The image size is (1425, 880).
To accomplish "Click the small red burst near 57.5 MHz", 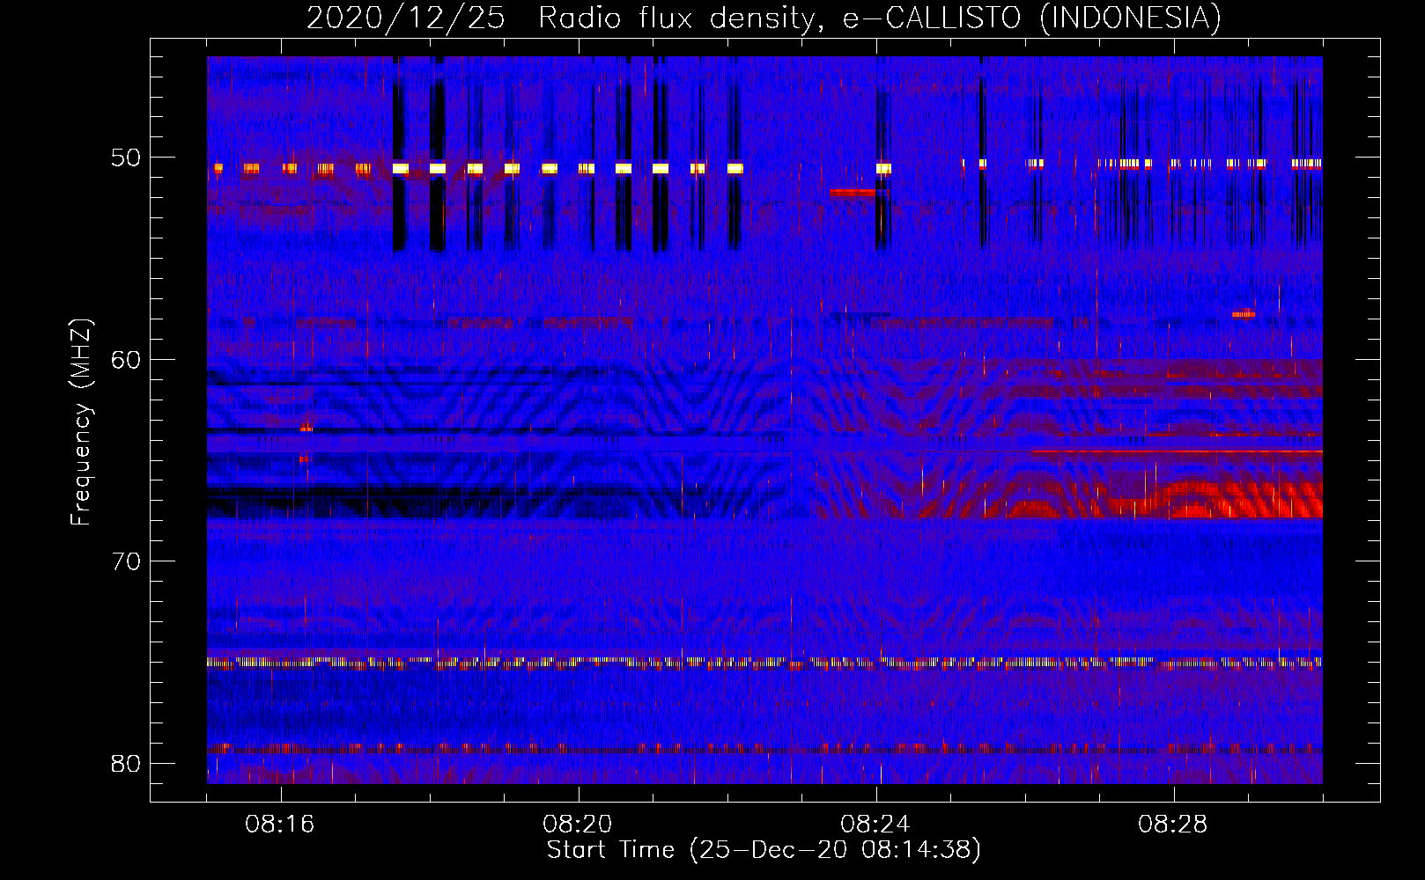I will click(x=1244, y=313).
